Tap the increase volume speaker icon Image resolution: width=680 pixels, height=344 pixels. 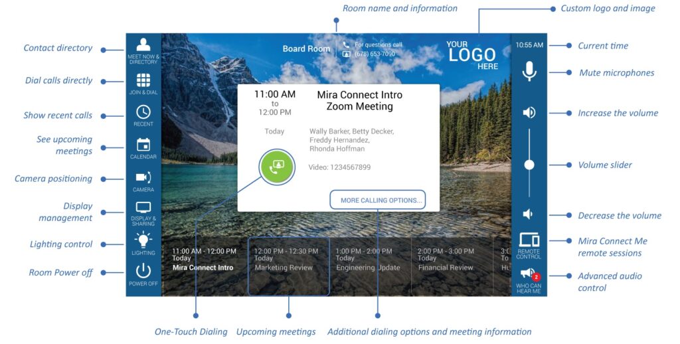click(529, 113)
